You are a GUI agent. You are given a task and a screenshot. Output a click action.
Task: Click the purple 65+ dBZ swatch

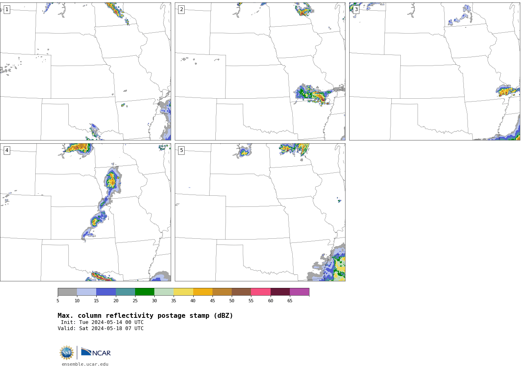(299, 292)
